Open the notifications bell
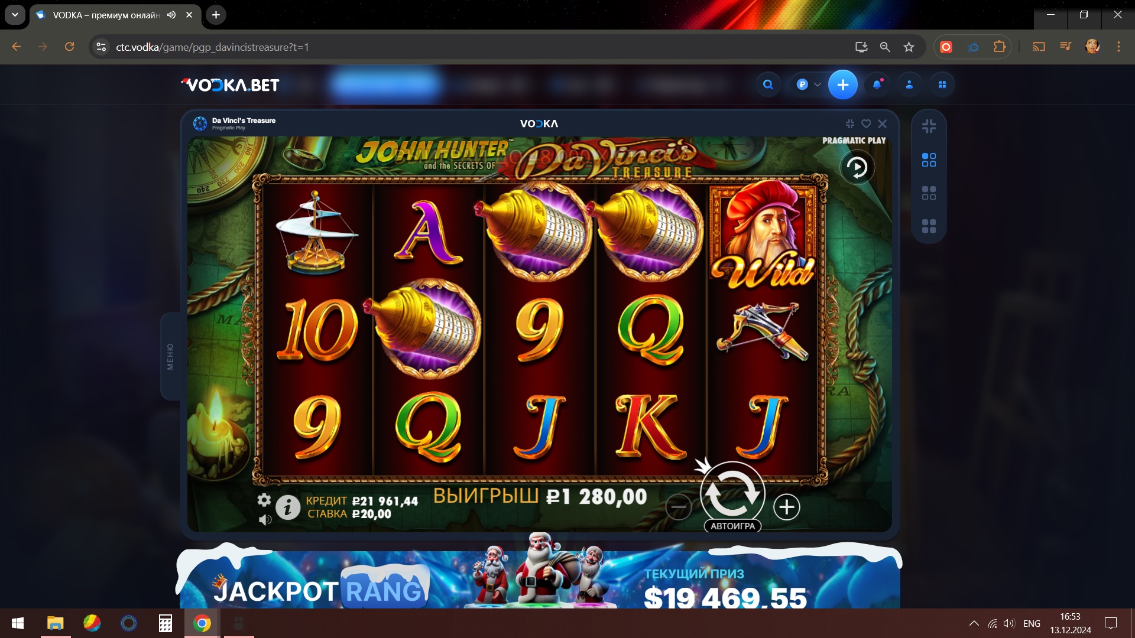The image size is (1135, 638). 877,84
